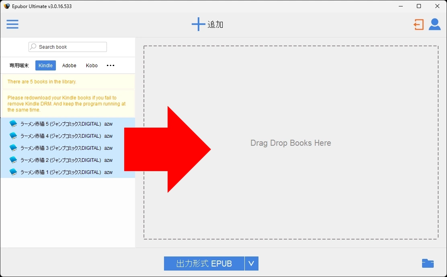Click book icon for ラーメン赤猫 1
This screenshot has width=447, height=277.
13,172
